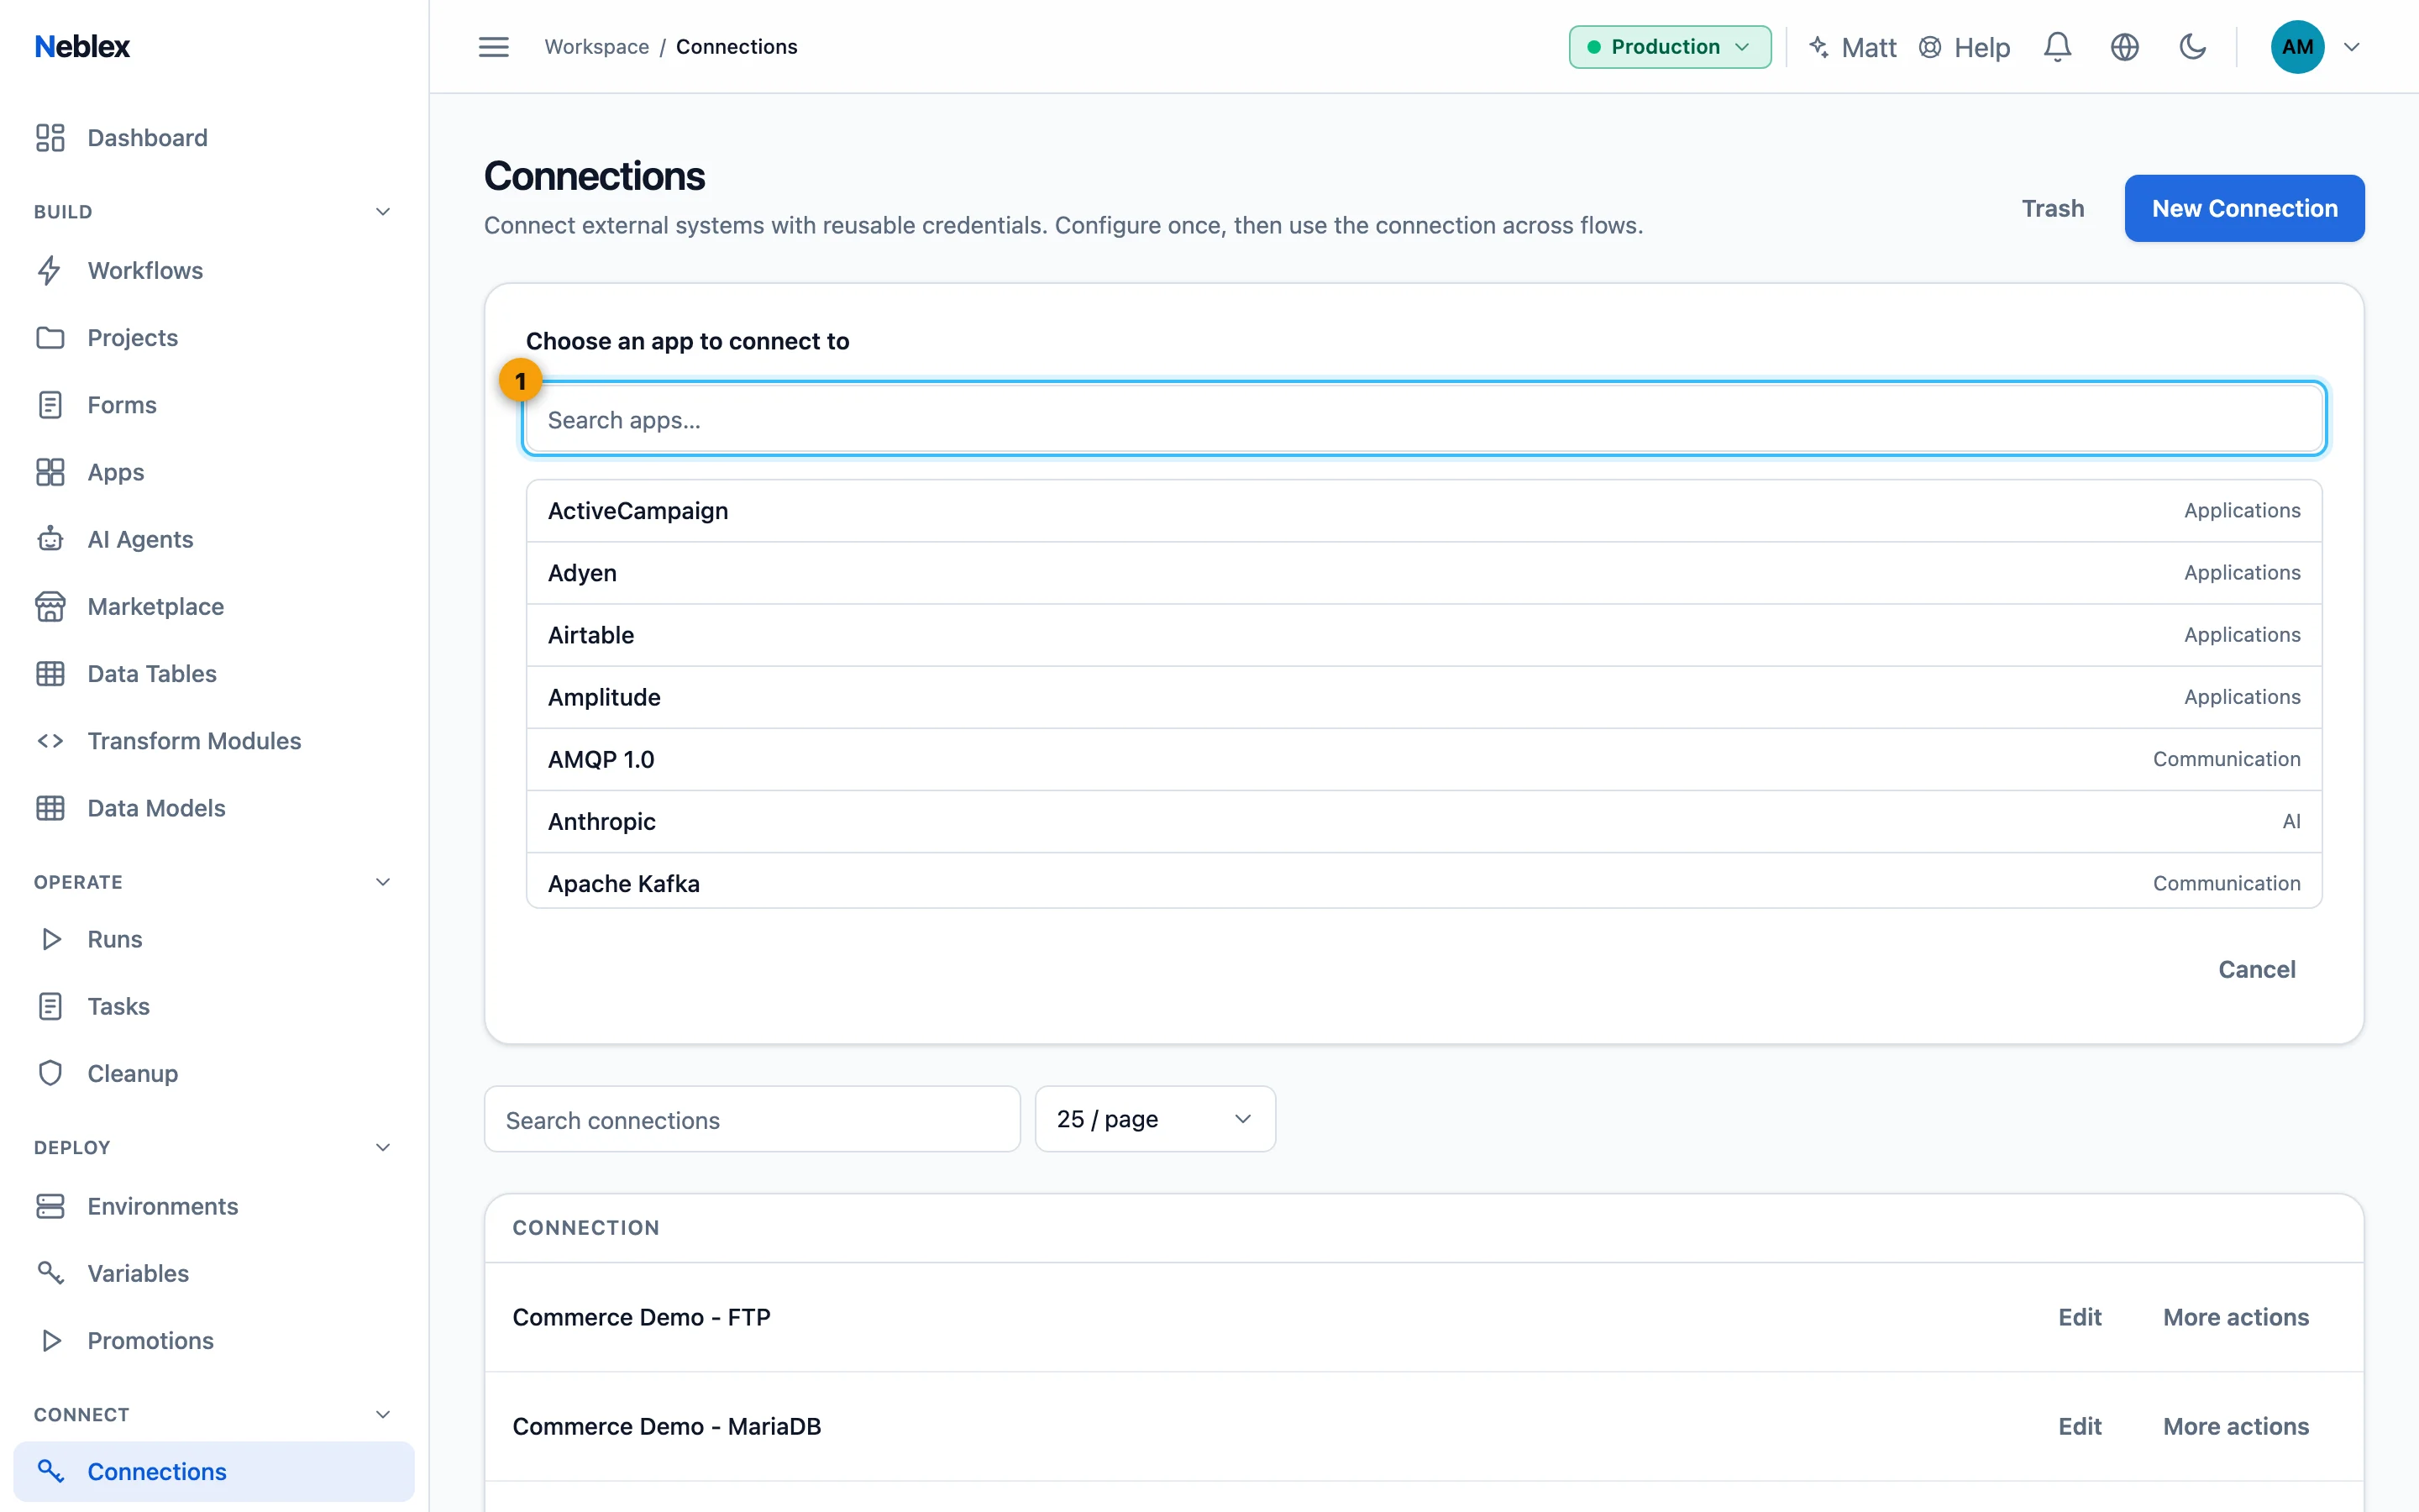The width and height of the screenshot is (2419, 1512).
Task: Toggle dark mode moon icon
Action: (x=2192, y=47)
